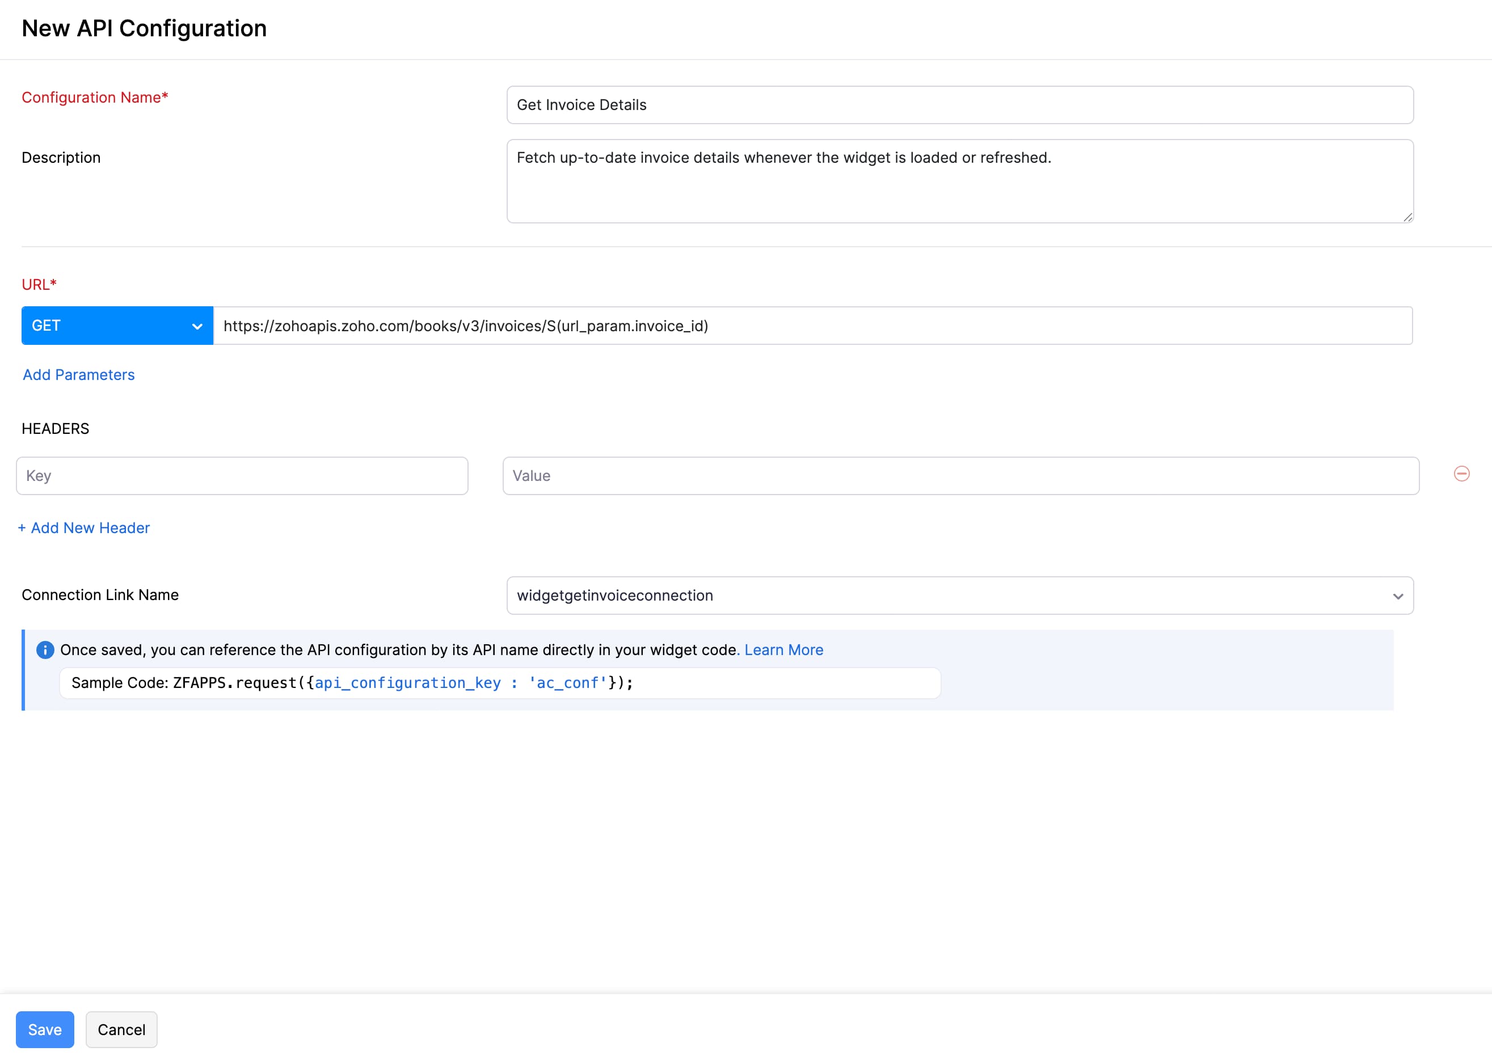Select the Configuration Name field containing Get Invoice Details
Viewport: 1492px width, 1064px height.
click(959, 105)
